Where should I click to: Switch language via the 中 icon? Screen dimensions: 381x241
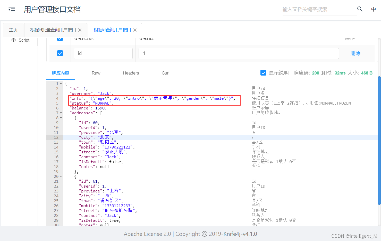pos(374,9)
